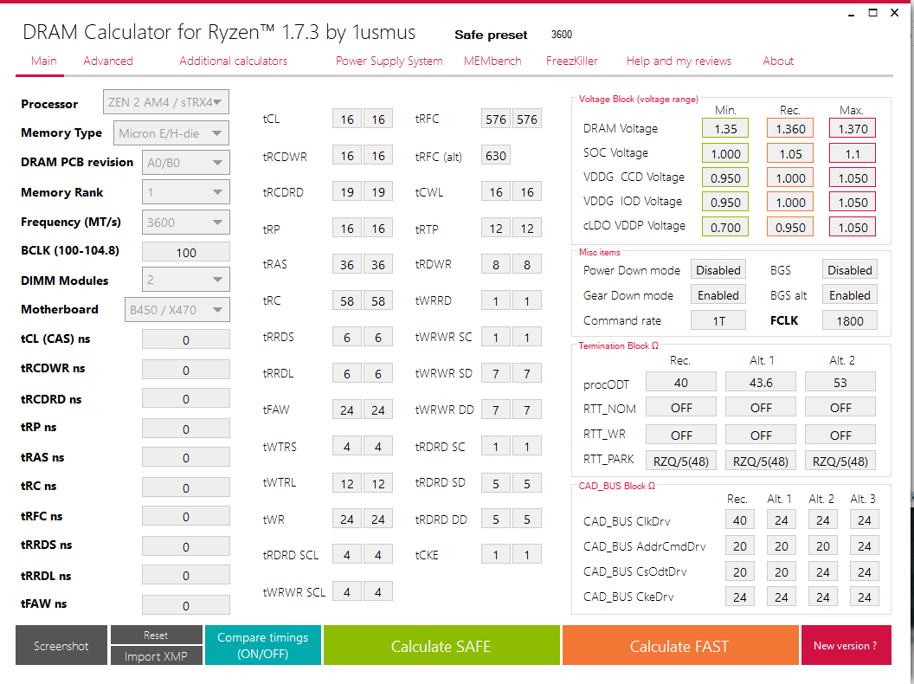Click the tRP ns input field

click(x=186, y=429)
